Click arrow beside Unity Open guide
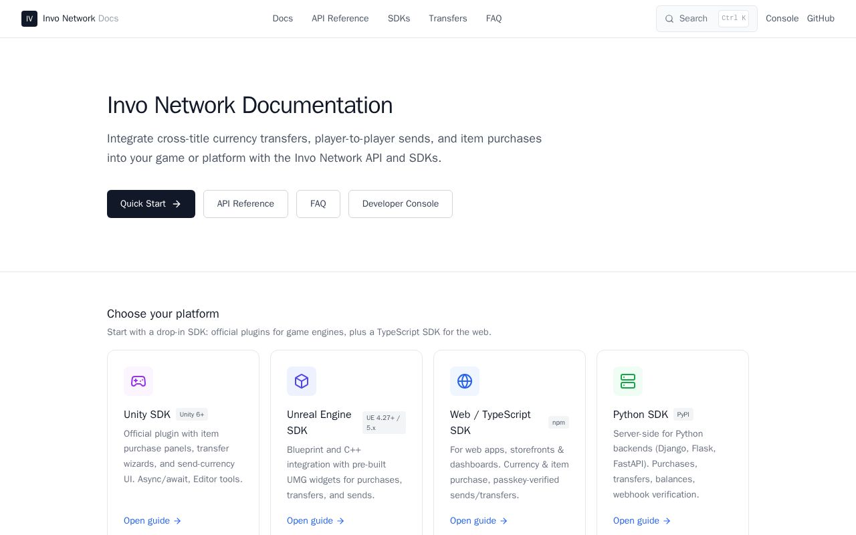This screenshot has width=856, height=535. [177, 521]
